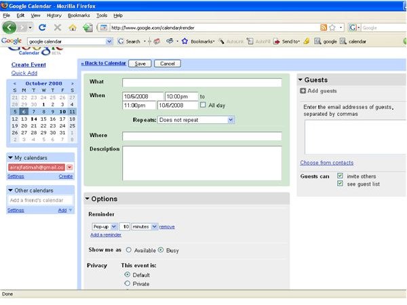Click the Google Toolbar Search button
The width and height of the screenshot is (407, 305).
(129, 41)
